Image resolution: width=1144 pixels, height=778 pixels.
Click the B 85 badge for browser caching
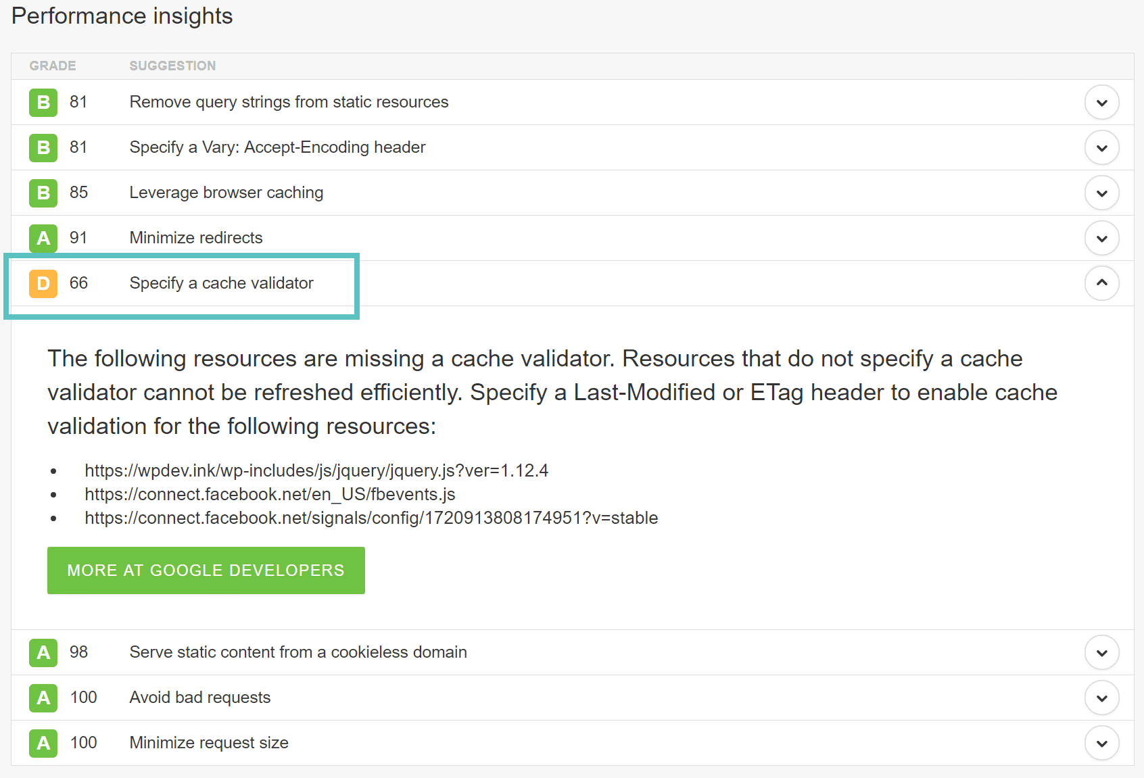43,193
